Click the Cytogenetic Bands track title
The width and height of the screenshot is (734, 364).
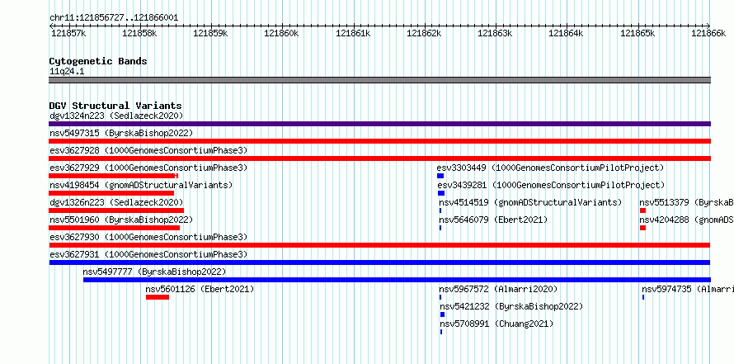click(98, 61)
